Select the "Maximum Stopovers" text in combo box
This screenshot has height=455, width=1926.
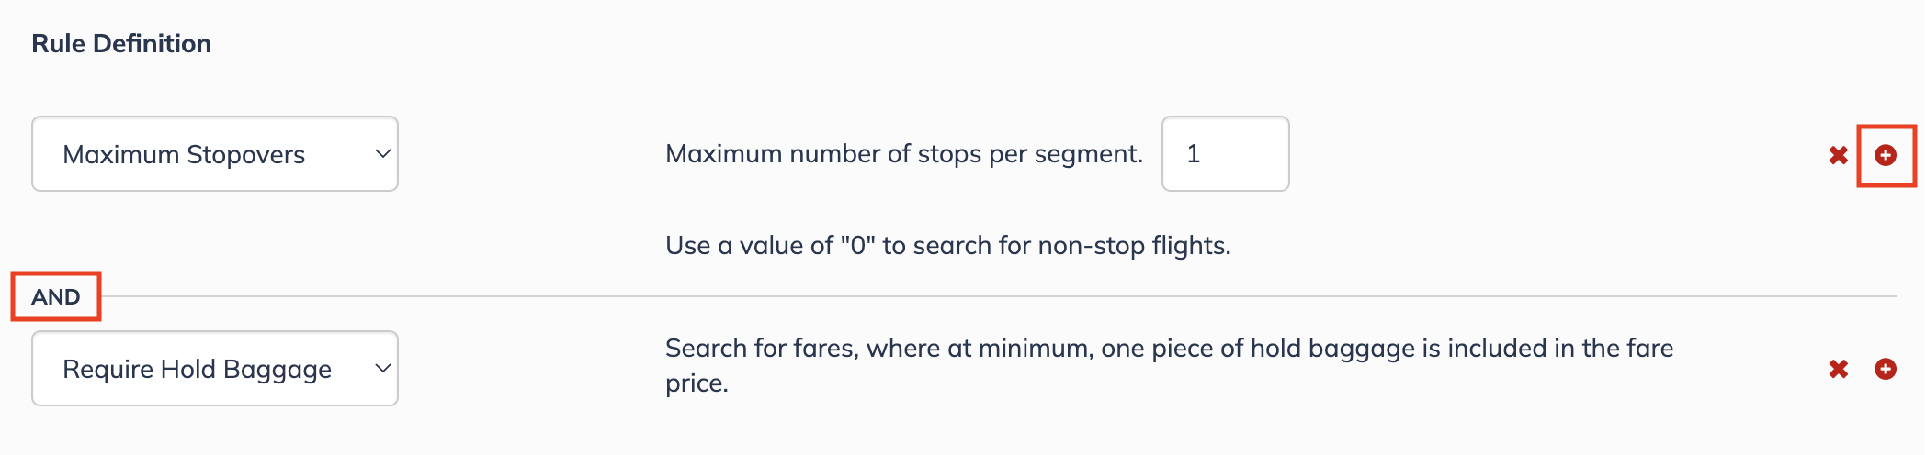click(x=184, y=154)
